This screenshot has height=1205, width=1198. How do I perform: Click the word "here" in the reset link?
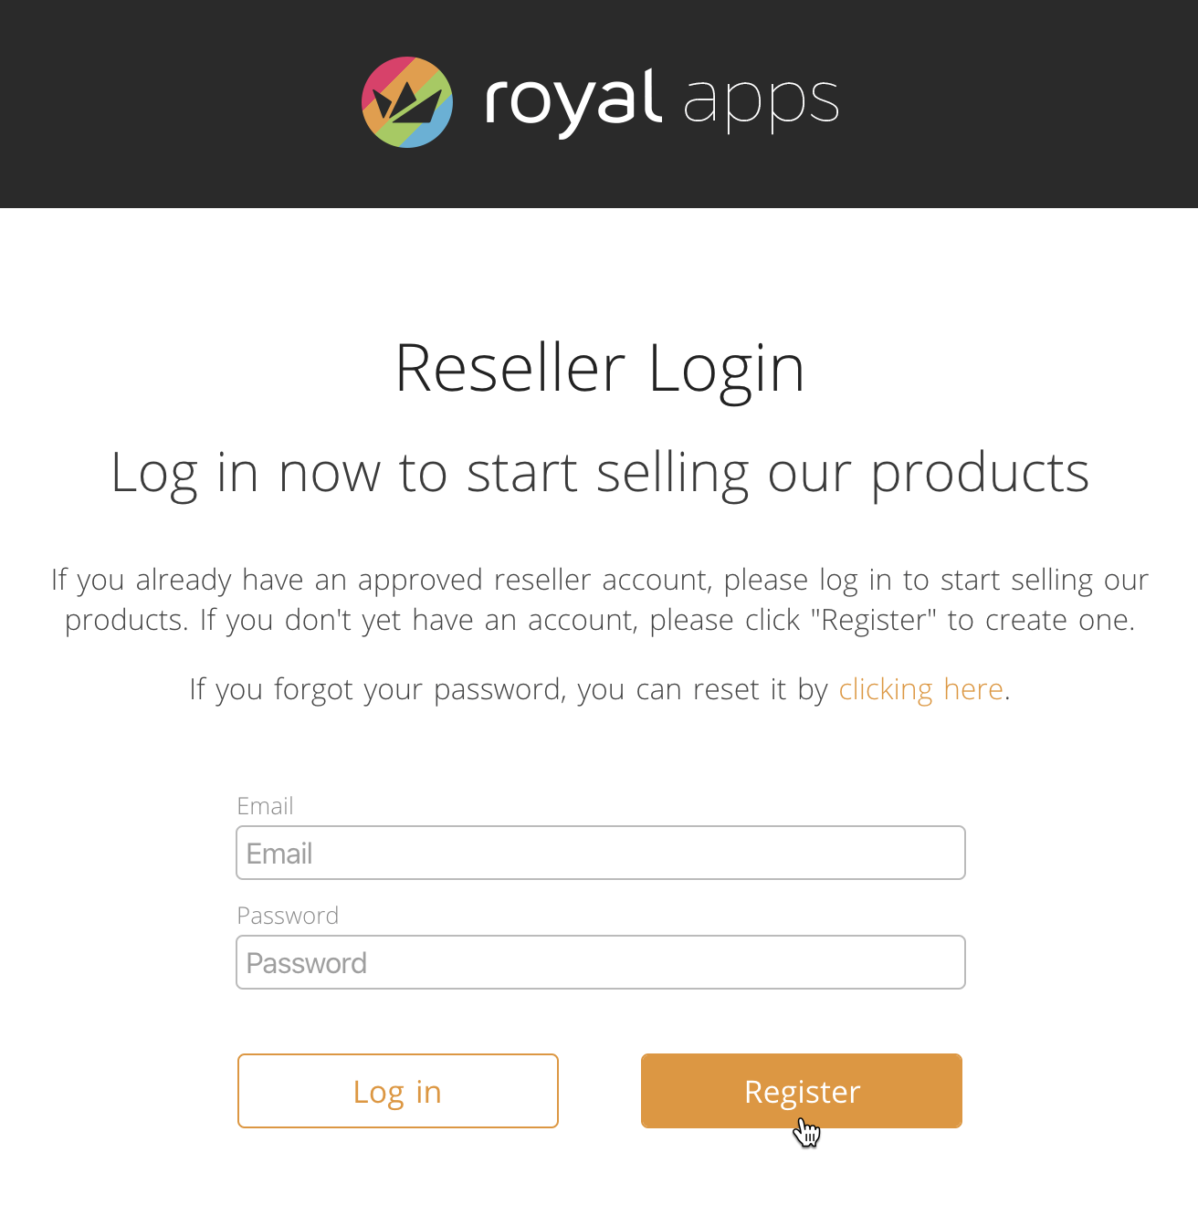click(973, 689)
